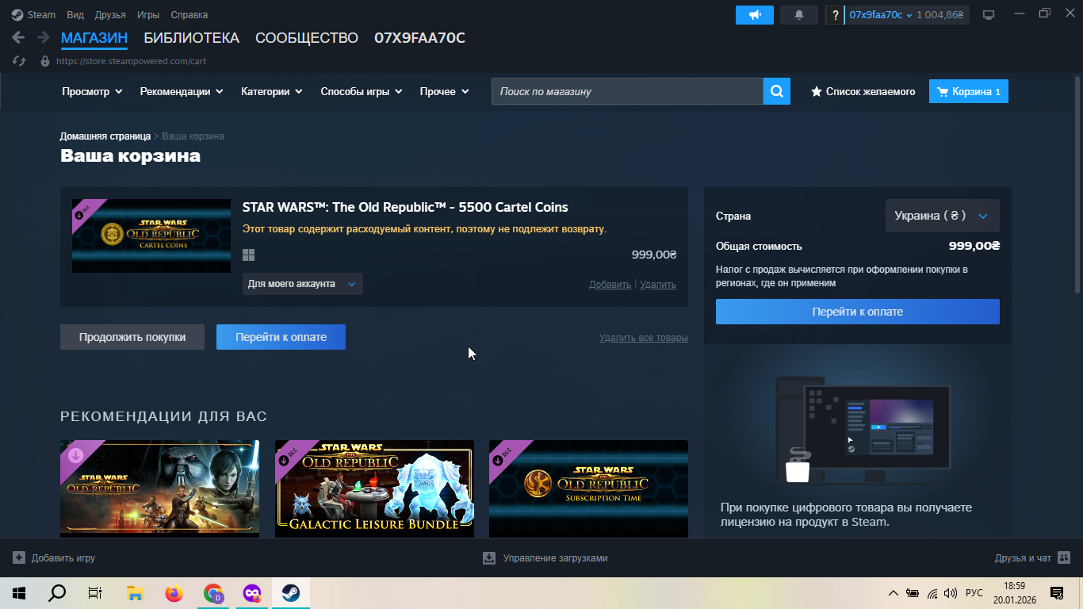Click the question mark help icon
This screenshot has height=609, width=1083.
(x=835, y=15)
